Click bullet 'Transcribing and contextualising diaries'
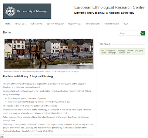The height and width of the screenshot is (138, 148). (39, 102)
